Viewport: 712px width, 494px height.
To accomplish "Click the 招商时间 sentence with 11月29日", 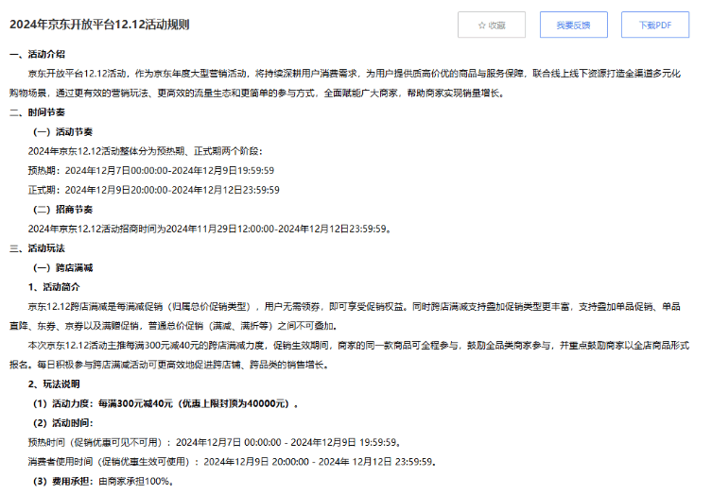I will (208, 229).
